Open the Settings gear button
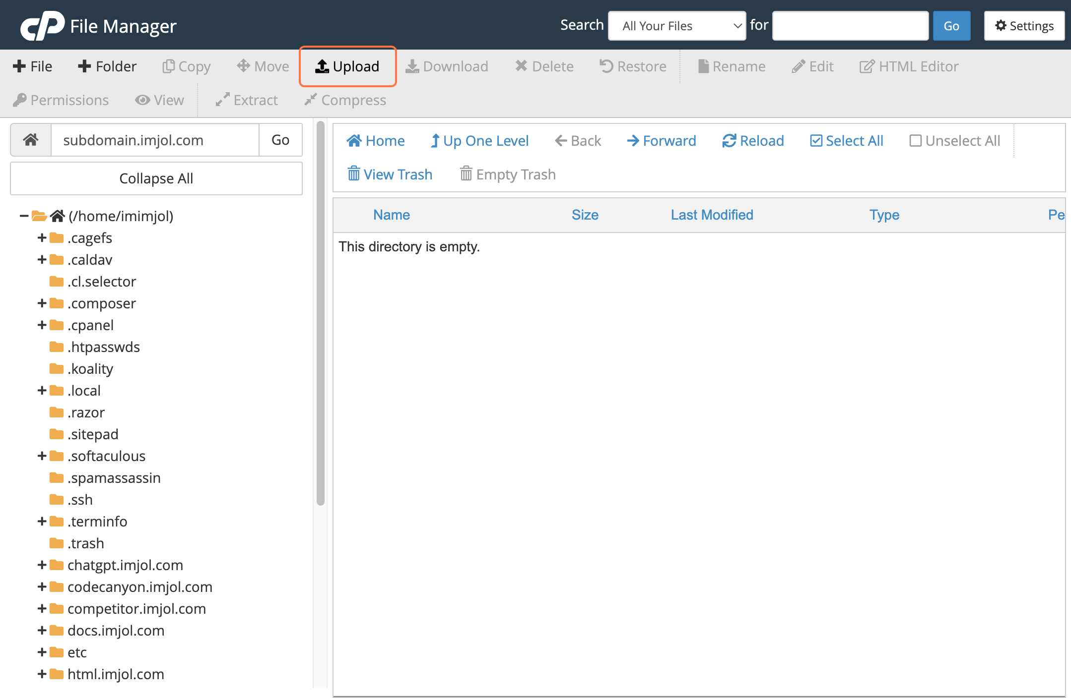1071x698 pixels. tap(1024, 26)
